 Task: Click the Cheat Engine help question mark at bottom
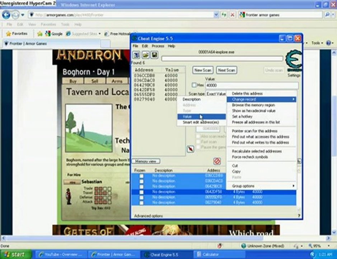tap(299, 216)
